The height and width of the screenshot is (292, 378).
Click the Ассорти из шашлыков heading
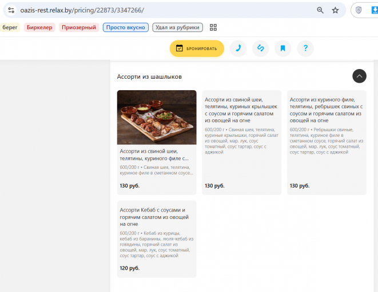[149, 76]
